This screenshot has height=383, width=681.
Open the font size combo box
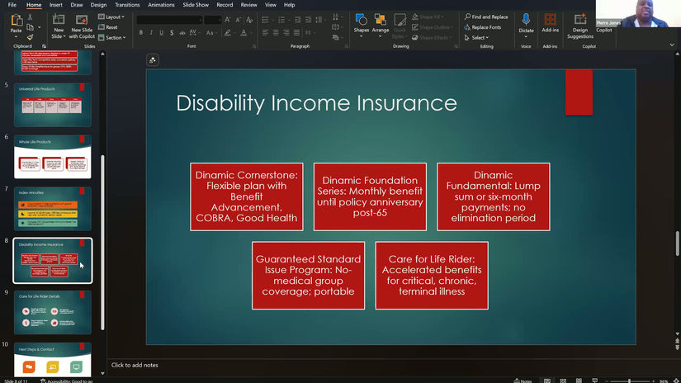coord(213,20)
